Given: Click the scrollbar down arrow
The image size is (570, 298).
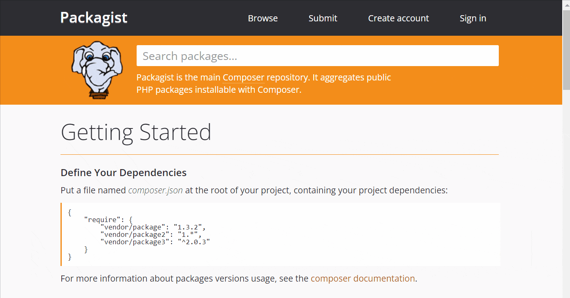Looking at the screenshot, I should tap(567, 294).
